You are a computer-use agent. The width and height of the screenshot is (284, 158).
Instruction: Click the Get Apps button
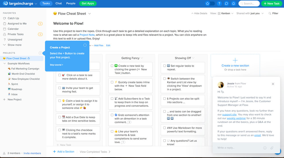pos(88,3)
